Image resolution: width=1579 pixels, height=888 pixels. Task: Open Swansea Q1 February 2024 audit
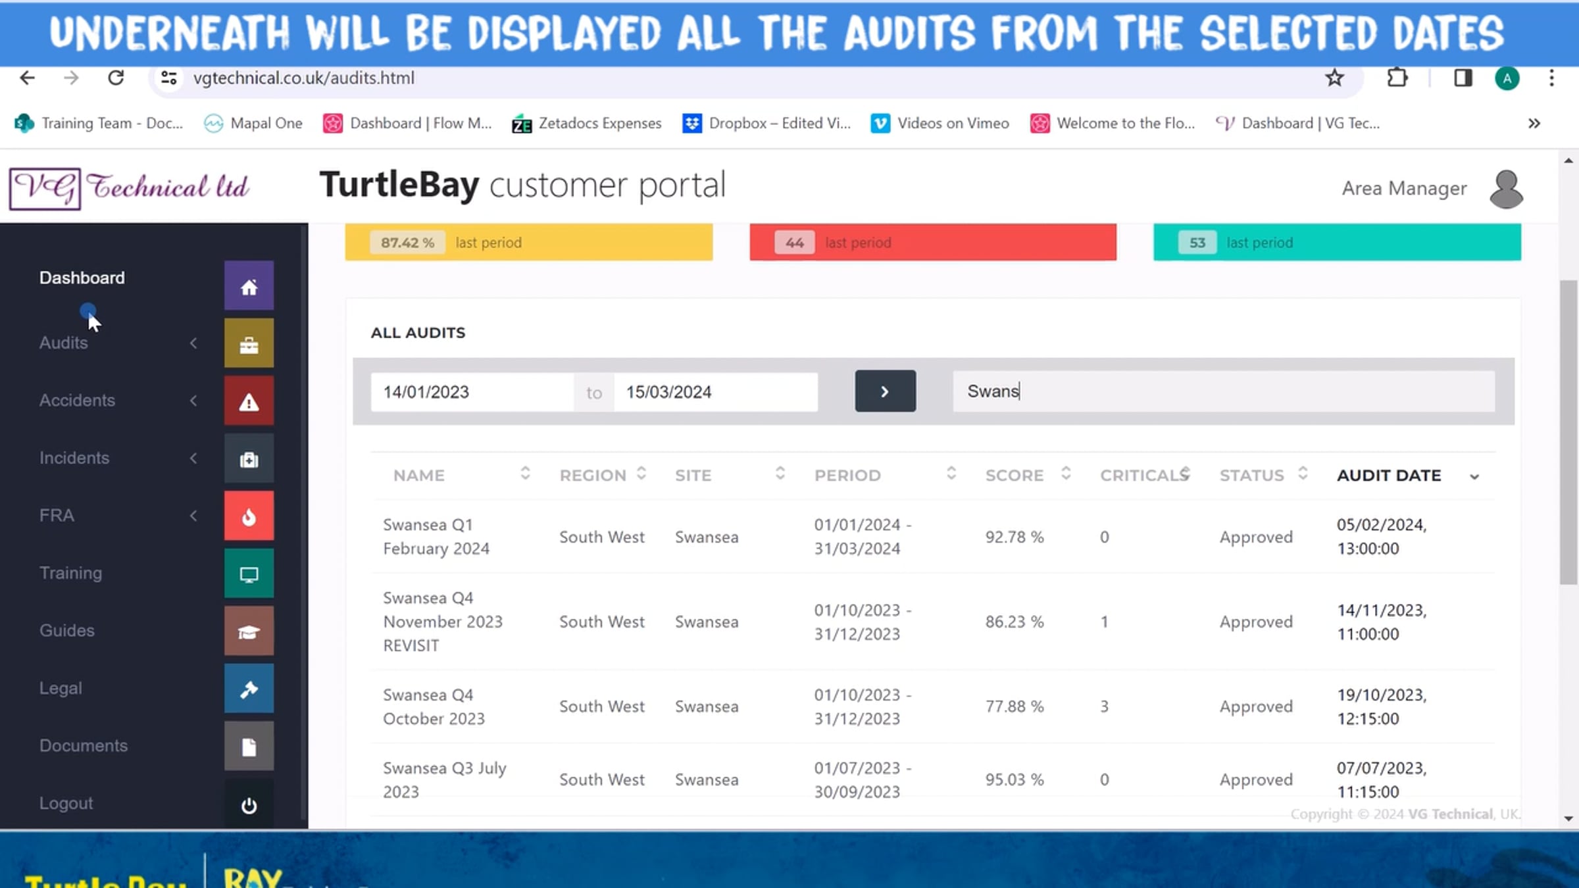[436, 537]
